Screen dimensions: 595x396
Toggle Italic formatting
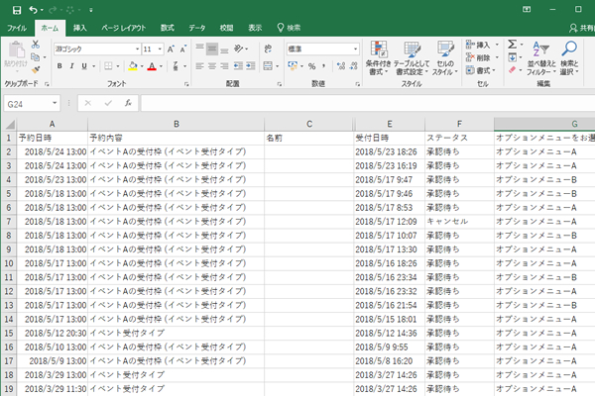click(73, 66)
